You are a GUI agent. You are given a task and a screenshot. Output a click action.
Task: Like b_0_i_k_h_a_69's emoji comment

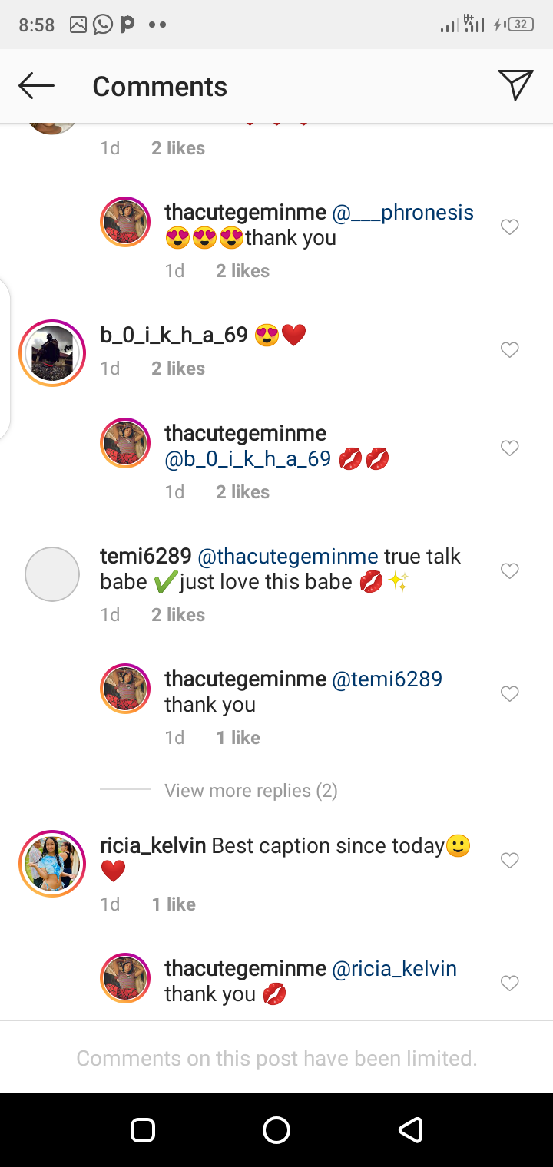tap(509, 350)
